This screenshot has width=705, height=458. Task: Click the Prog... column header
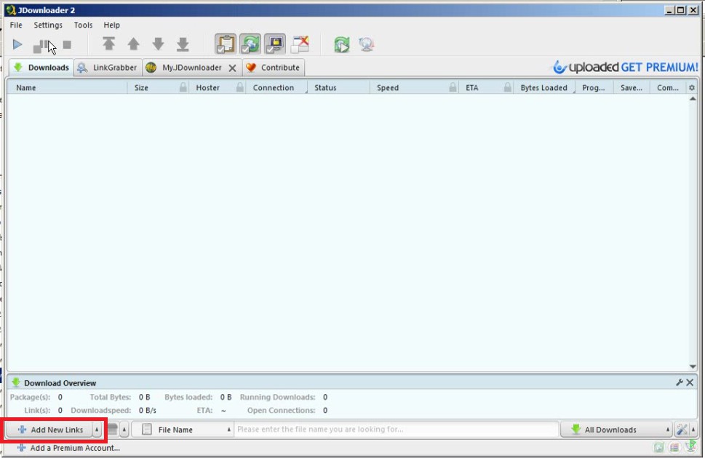coord(594,88)
